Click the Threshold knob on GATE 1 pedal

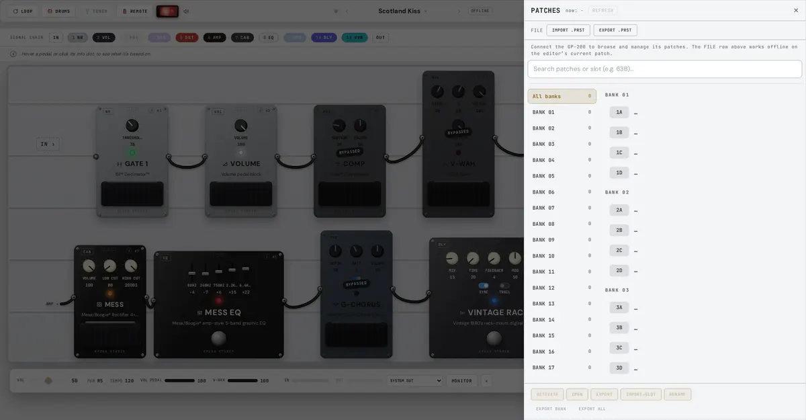132,126
